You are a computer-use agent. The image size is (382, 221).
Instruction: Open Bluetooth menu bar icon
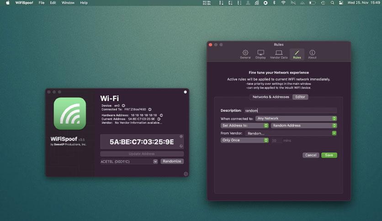274,3
